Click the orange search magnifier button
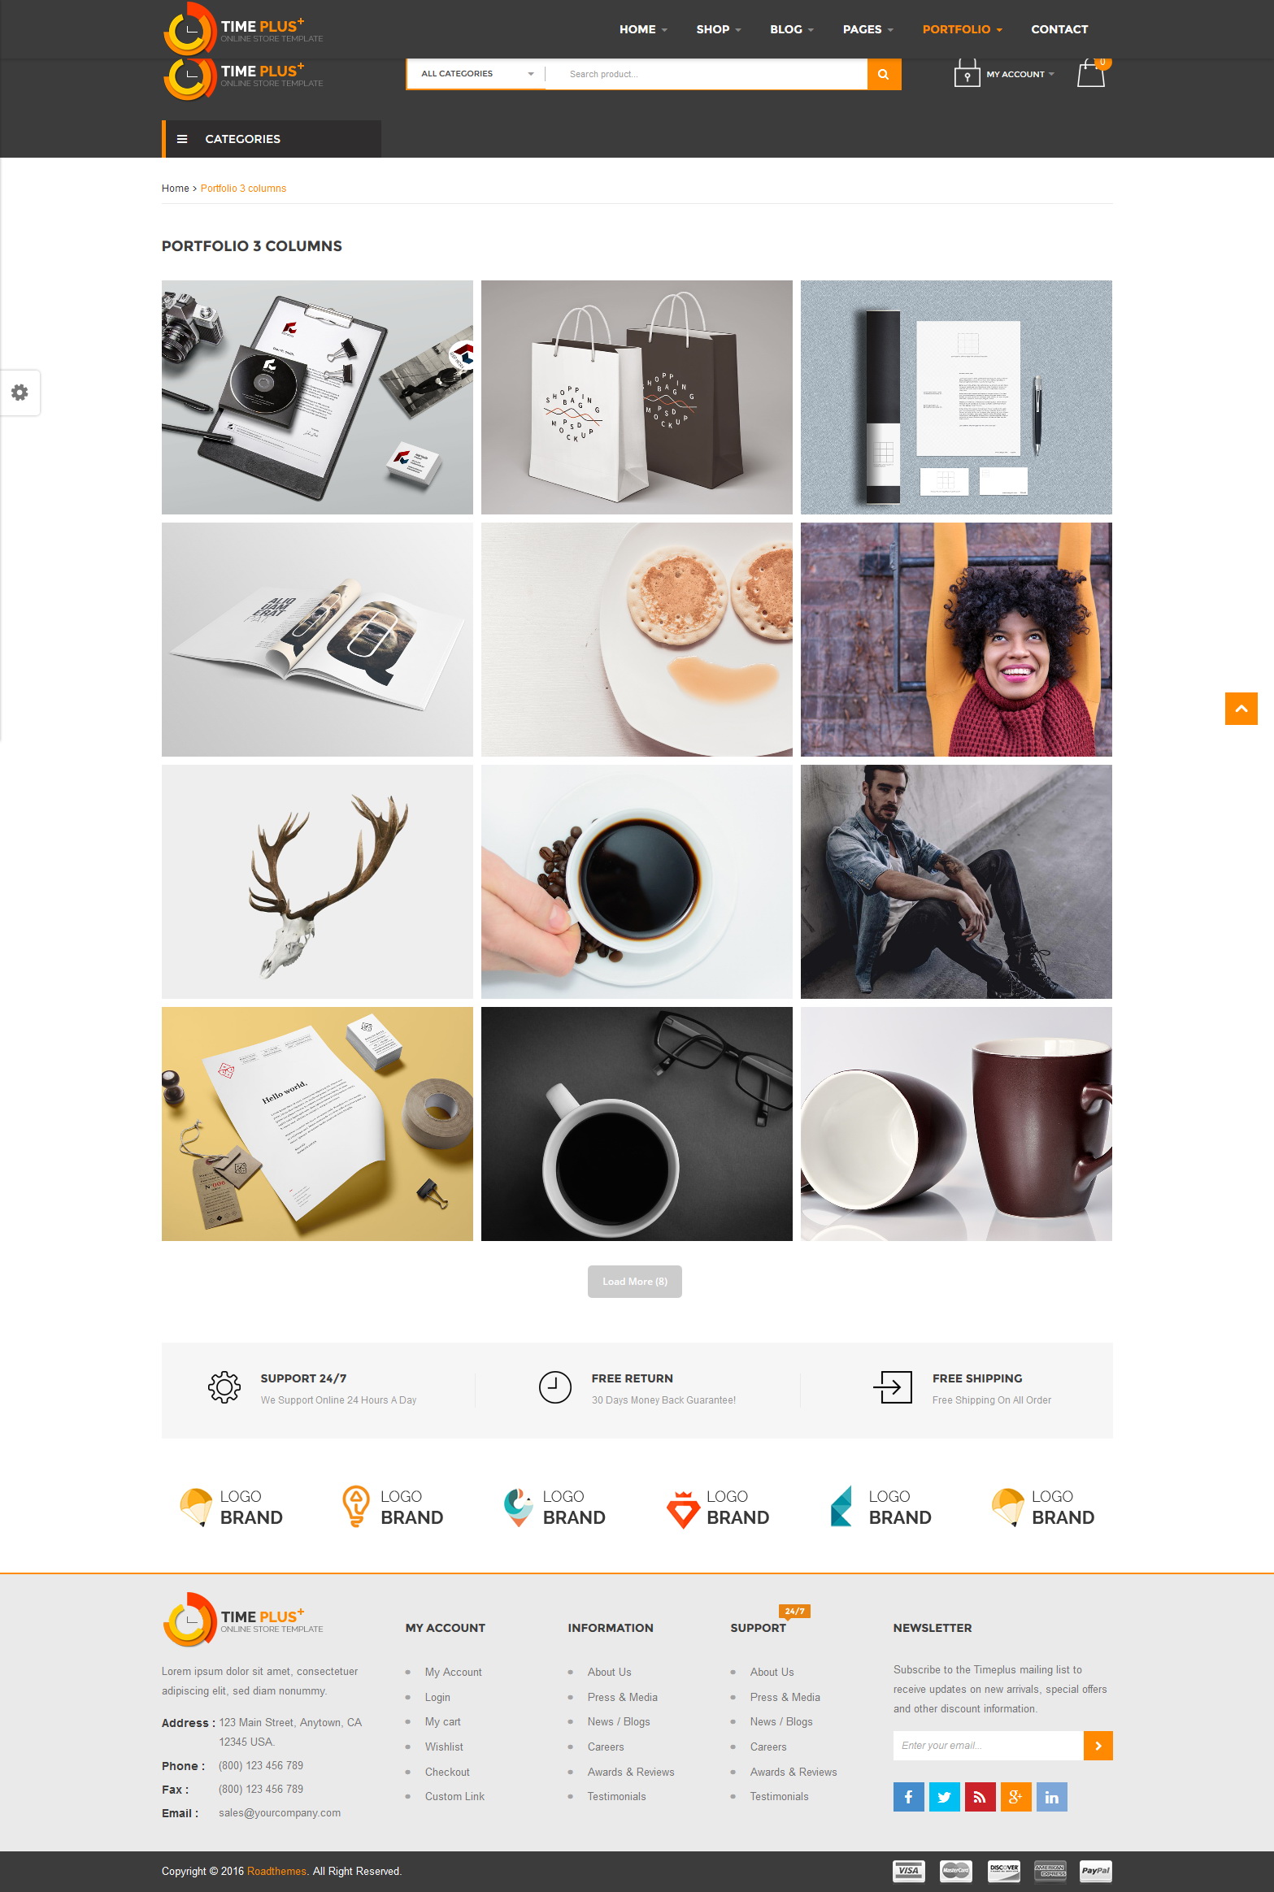The height and width of the screenshot is (1892, 1274). (884, 74)
